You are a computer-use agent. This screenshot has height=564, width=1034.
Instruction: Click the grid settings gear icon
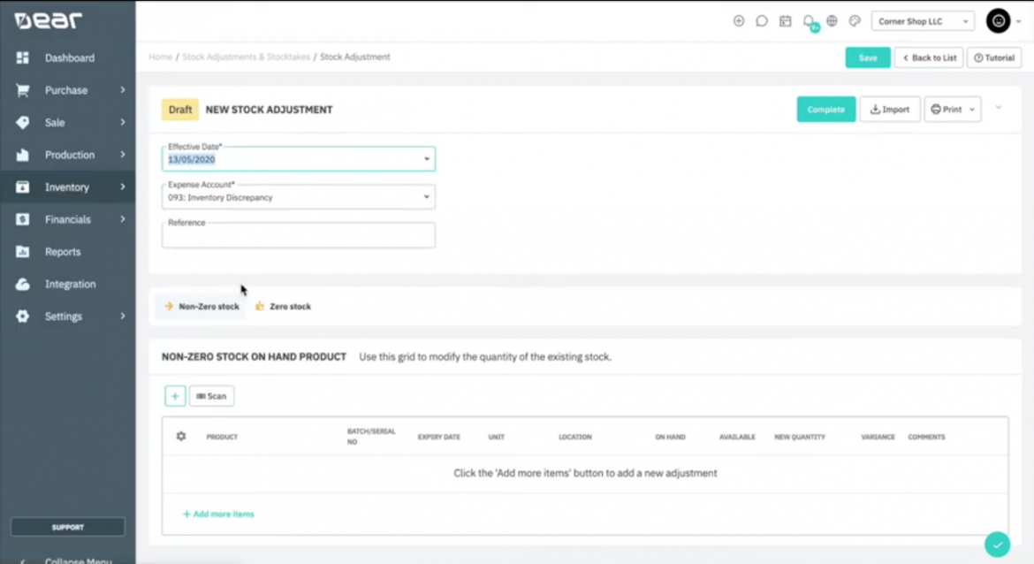click(x=181, y=436)
